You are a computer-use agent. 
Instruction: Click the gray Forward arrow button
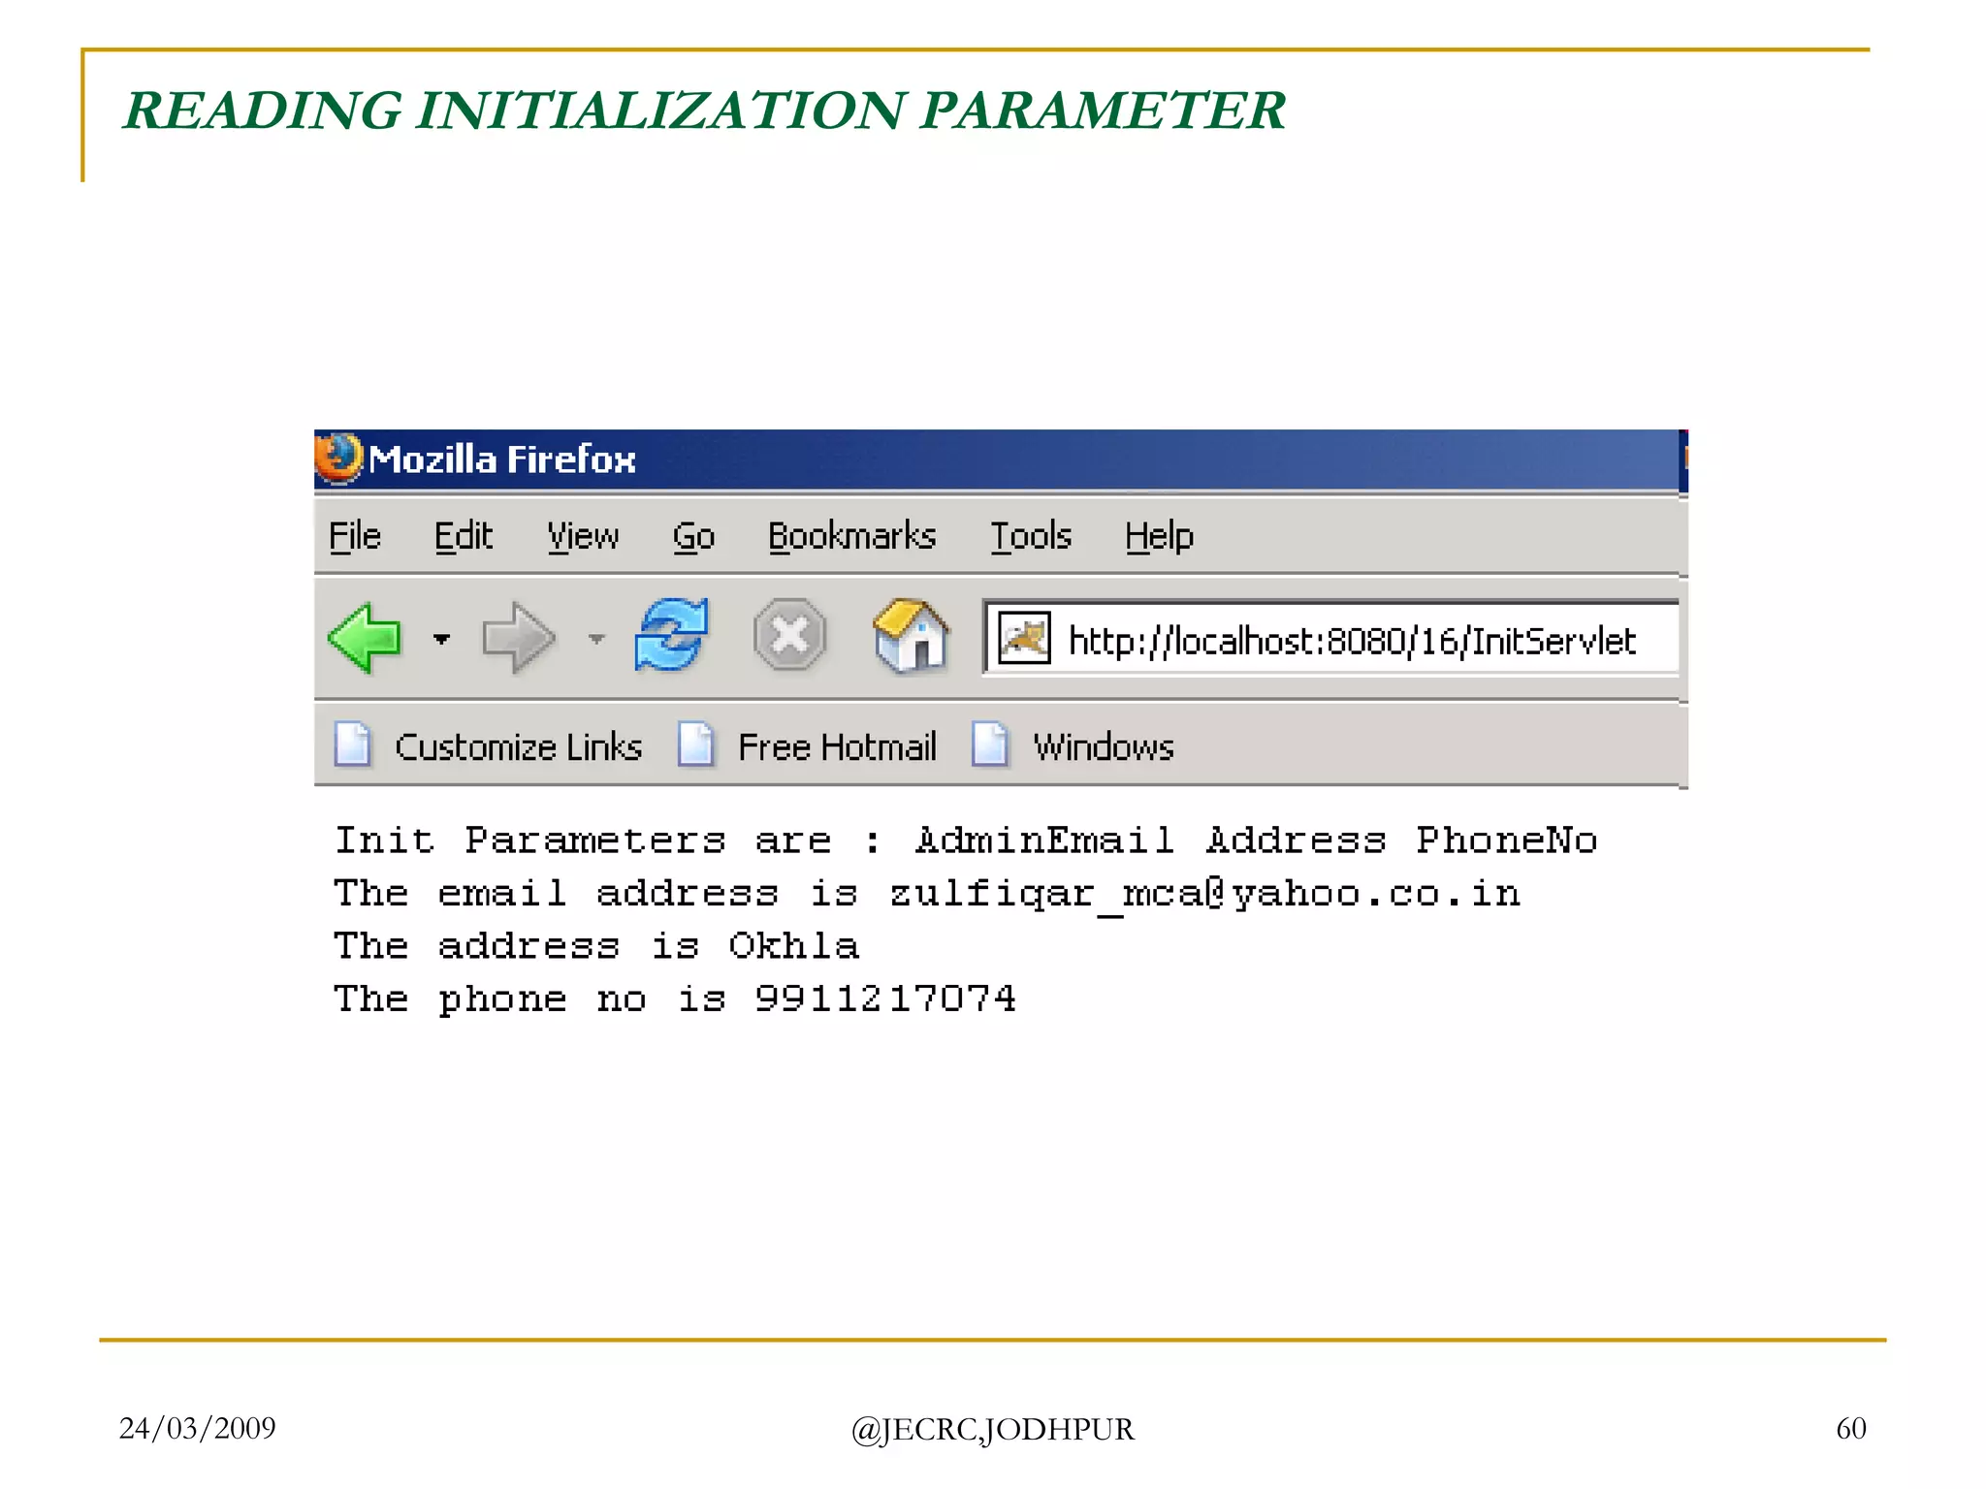(x=518, y=638)
